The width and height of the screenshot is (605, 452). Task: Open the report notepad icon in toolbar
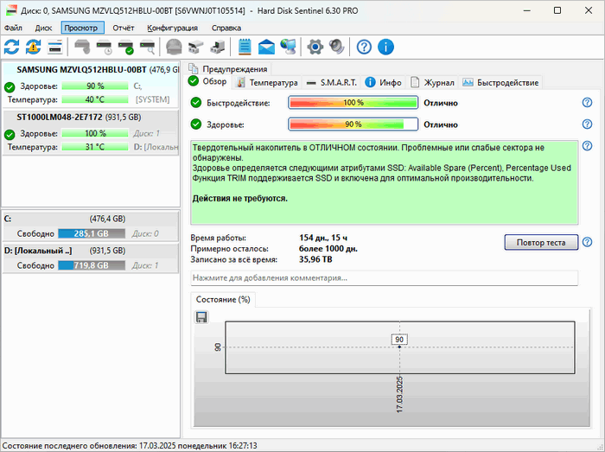(x=245, y=47)
